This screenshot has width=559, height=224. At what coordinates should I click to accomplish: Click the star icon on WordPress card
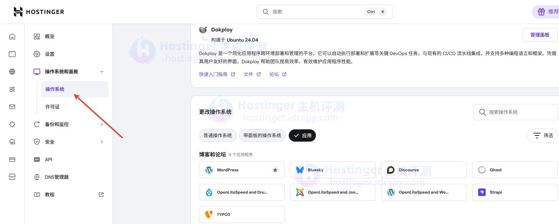tap(275, 170)
